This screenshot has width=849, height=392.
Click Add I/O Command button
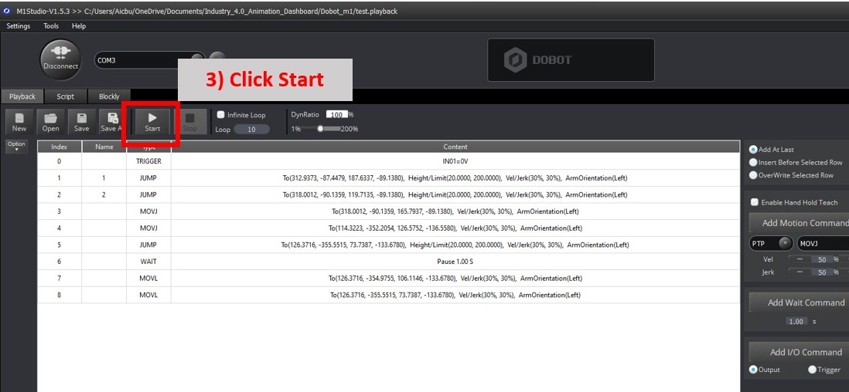click(x=800, y=352)
